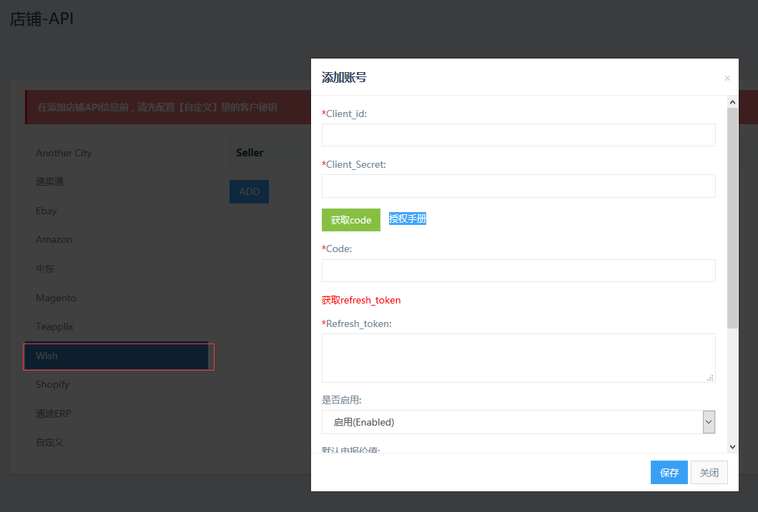Click the green 获取code button
758x512 pixels.
(x=351, y=220)
